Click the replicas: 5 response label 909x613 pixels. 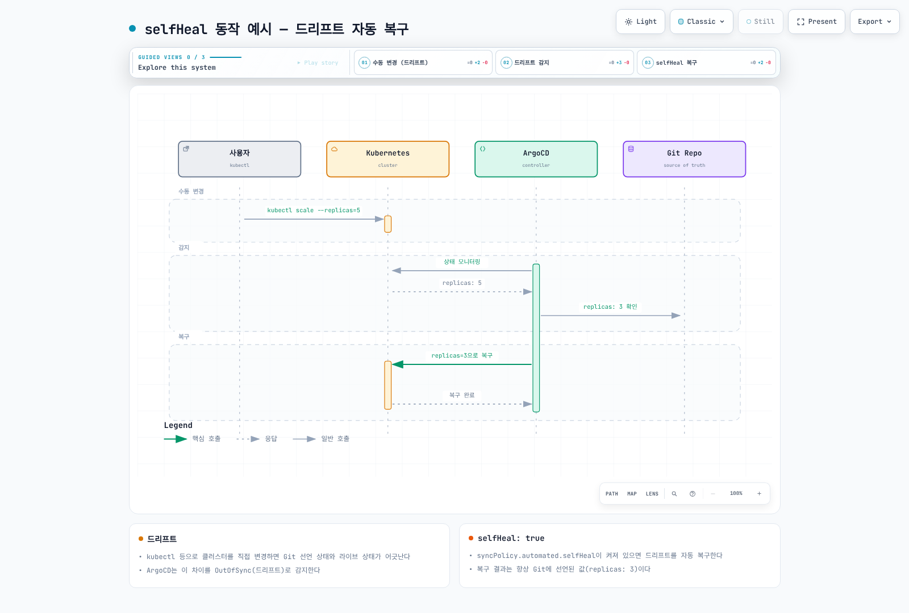tap(462, 283)
